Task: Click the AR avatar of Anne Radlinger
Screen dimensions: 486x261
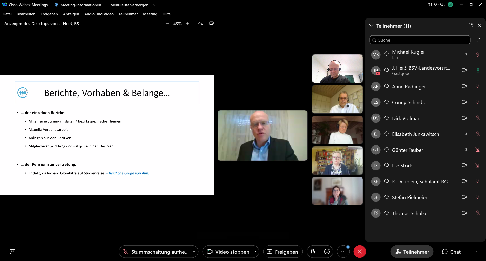Action: (x=376, y=86)
